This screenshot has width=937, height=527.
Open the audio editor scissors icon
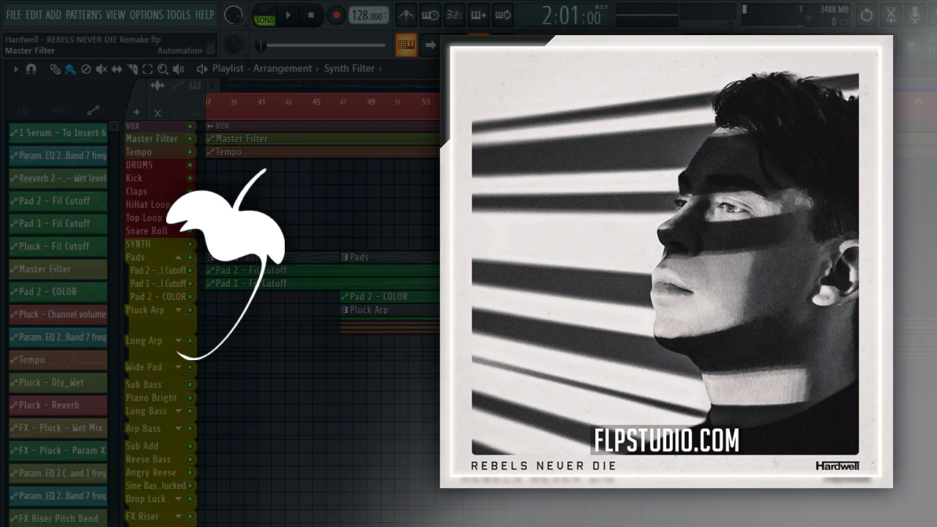(891, 15)
